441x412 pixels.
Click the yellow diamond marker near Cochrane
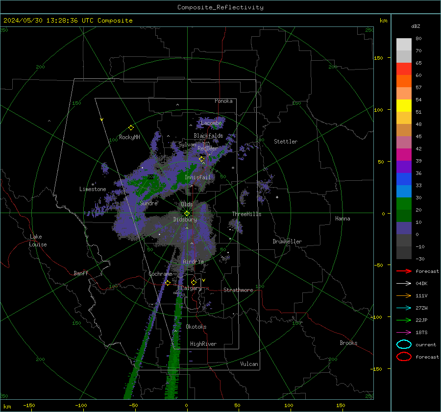click(x=168, y=283)
